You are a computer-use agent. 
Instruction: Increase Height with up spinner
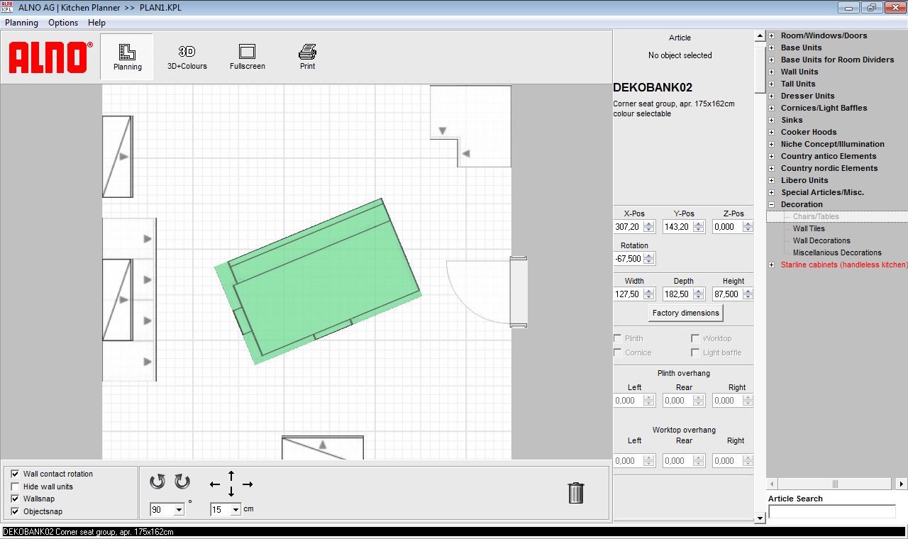(x=748, y=291)
